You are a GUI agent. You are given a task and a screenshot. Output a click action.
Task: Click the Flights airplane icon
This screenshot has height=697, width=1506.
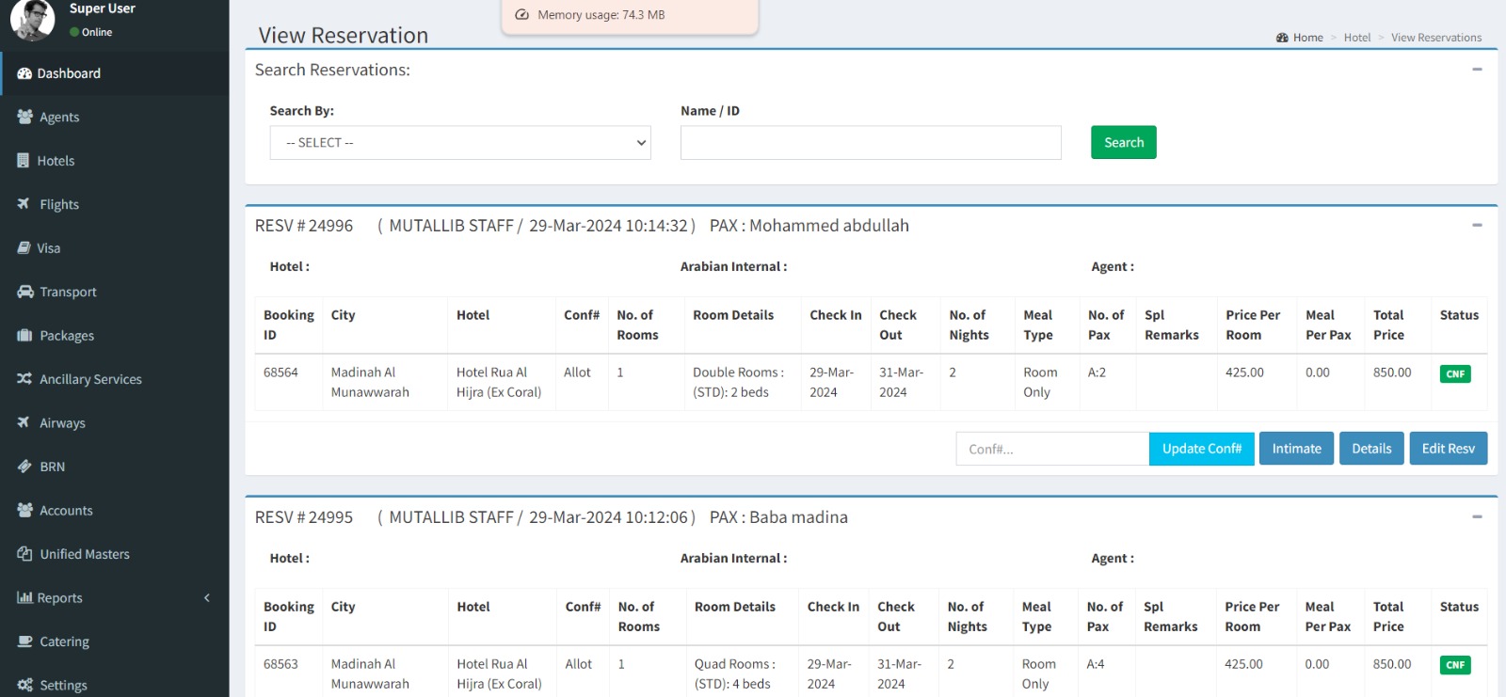tap(24, 204)
